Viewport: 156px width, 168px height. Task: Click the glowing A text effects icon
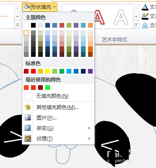(x=145, y=25)
